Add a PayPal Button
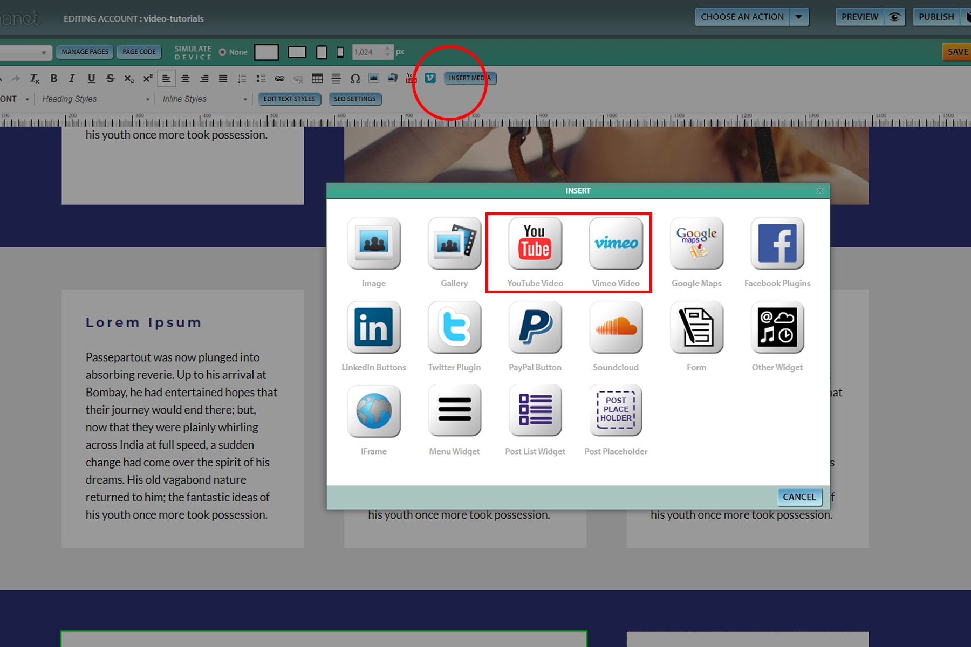971x647 pixels. 535,328
